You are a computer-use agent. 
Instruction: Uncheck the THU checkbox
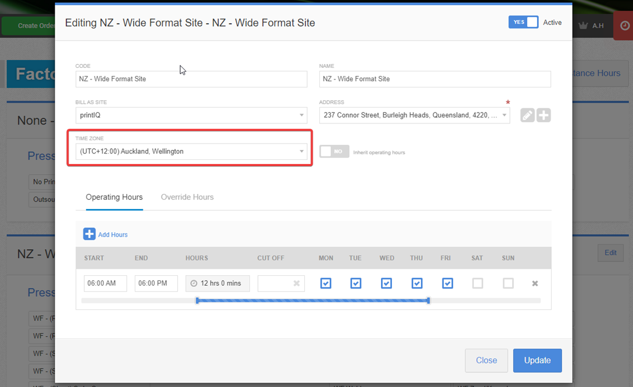(417, 283)
